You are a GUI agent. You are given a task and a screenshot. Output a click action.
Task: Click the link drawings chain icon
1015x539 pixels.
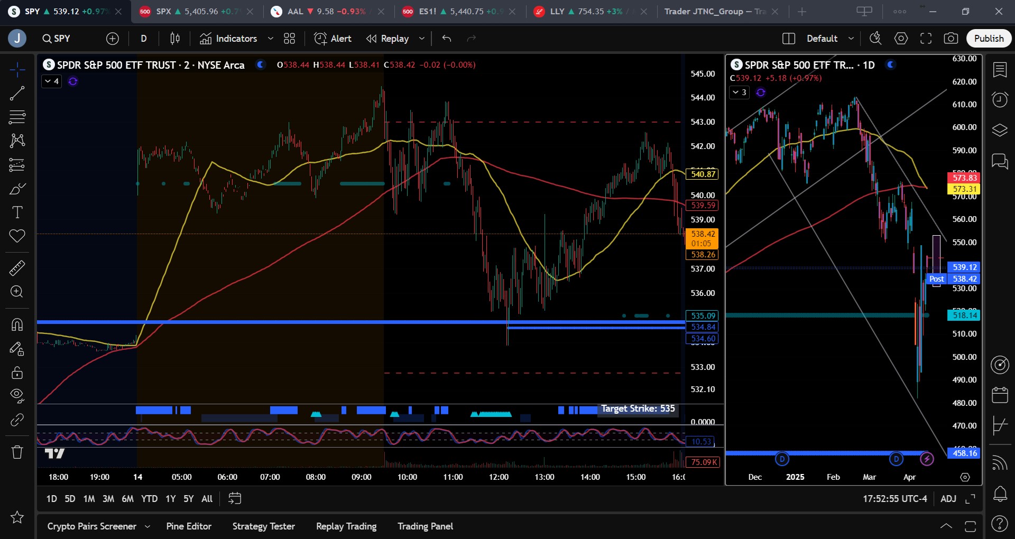17,420
